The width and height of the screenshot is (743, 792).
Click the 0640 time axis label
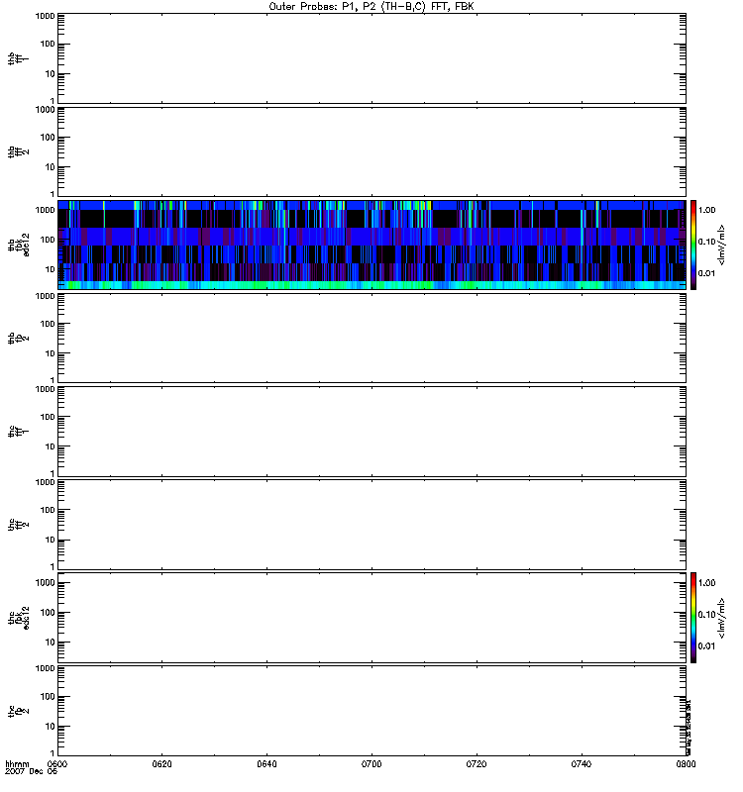(266, 764)
